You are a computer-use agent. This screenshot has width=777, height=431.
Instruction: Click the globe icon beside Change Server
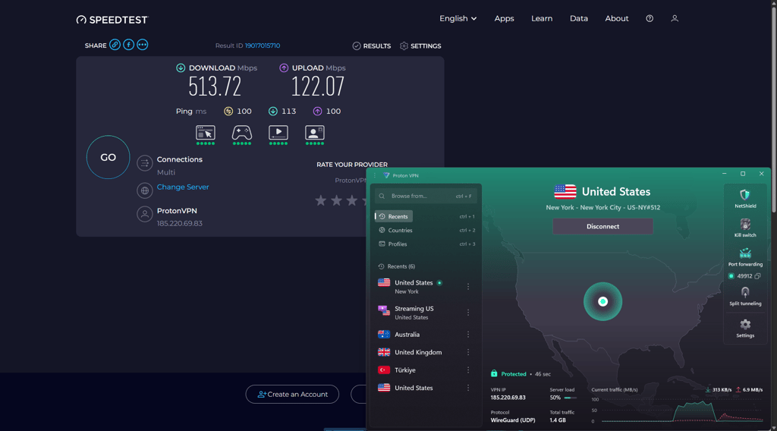(x=145, y=190)
